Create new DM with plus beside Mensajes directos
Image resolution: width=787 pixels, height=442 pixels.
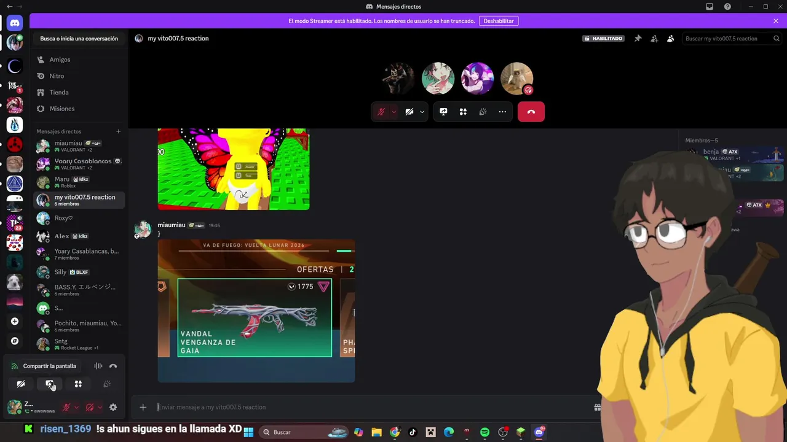point(118,131)
